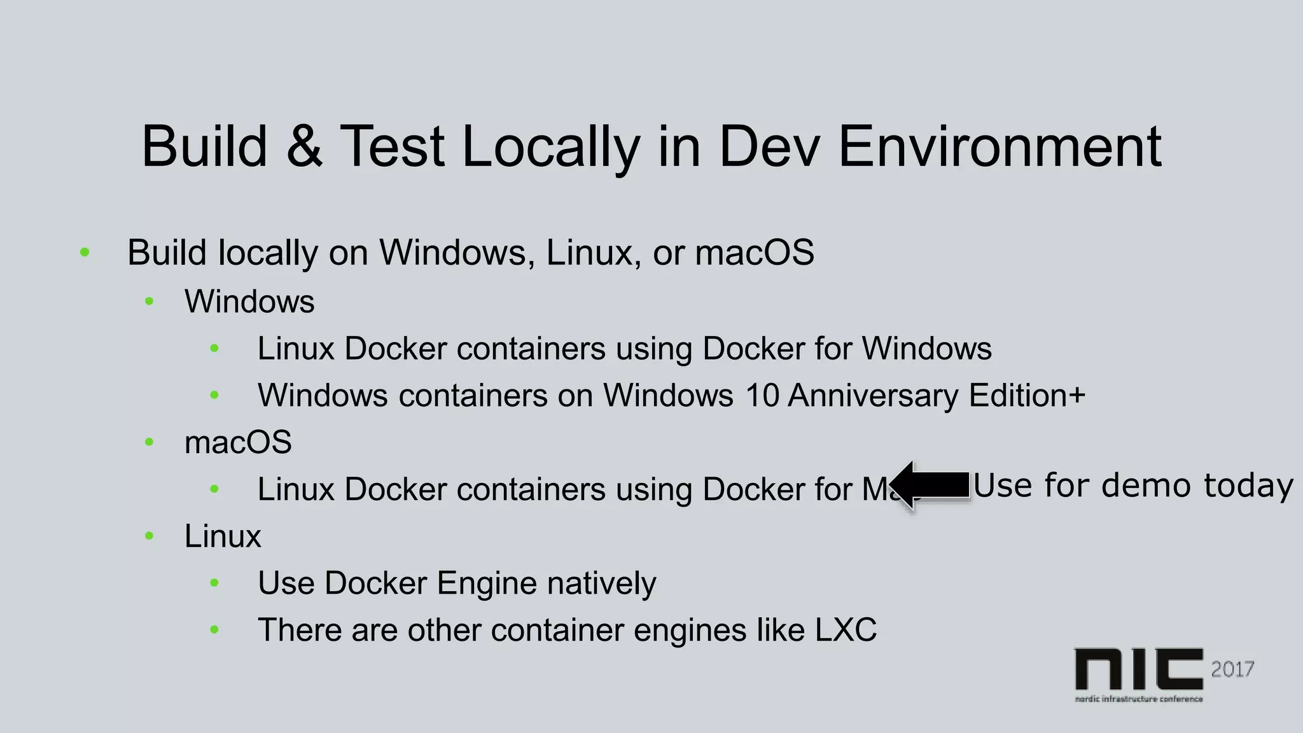The width and height of the screenshot is (1303, 733).
Task: Click the bullet before Use Docker Engine natively
Action: point(214,583)
